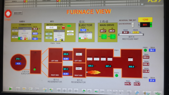Click the trend curve icon in bottom toolbar
This screenshot has height=95, width=169.
click(x=37, y=90)
